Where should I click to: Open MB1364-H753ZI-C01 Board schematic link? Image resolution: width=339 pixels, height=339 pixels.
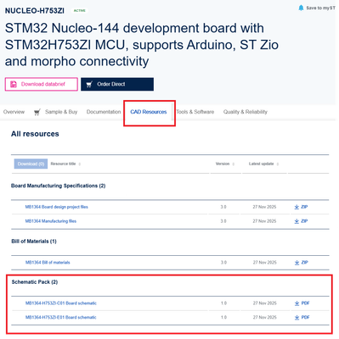click(x=61, y=303)
